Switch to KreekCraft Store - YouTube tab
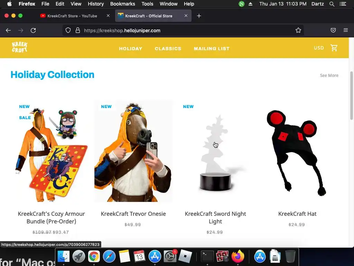The height and width of the screenshot is (266, 354). [x=72, y=16]
